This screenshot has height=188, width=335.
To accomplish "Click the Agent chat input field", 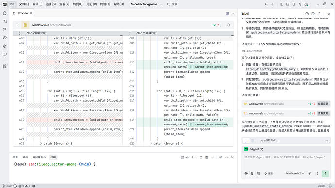I will pyautogui.click(x=286, y=162).
